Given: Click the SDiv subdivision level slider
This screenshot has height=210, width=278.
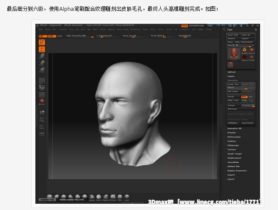Looking at the screenshot, I should coord(238,88).
